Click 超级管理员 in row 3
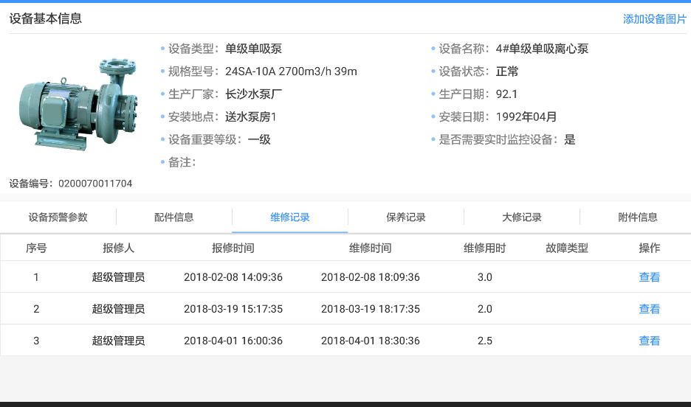 tap(118, 341)
